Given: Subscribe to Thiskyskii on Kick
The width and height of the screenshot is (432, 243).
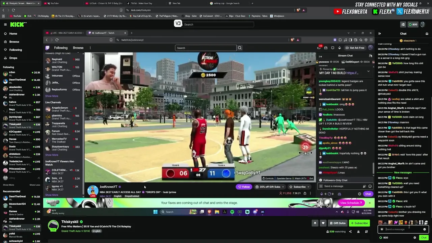Looking at the screenshot, I should click(x=359, y=223).
